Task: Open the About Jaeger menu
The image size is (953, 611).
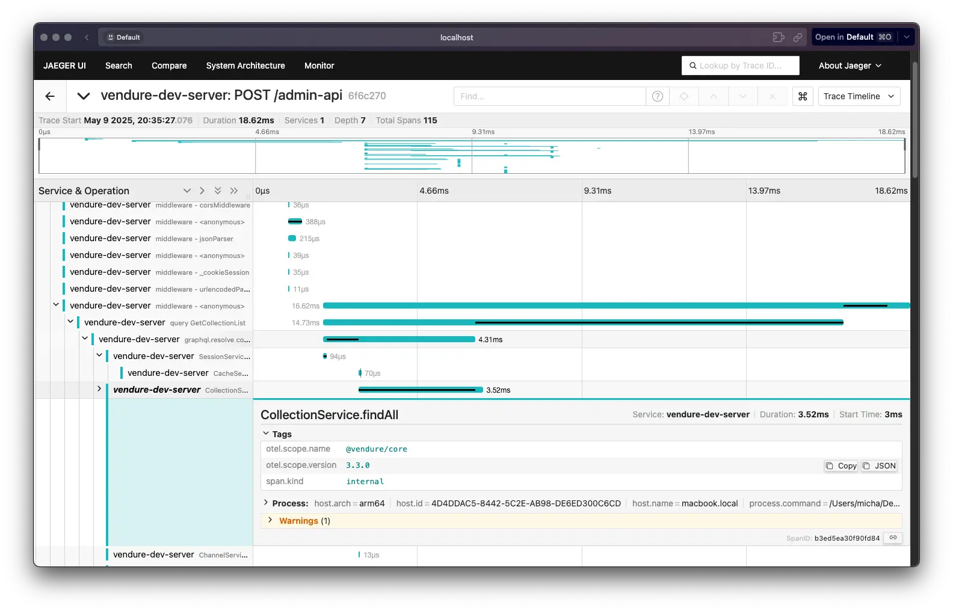Action: [850, 66]
